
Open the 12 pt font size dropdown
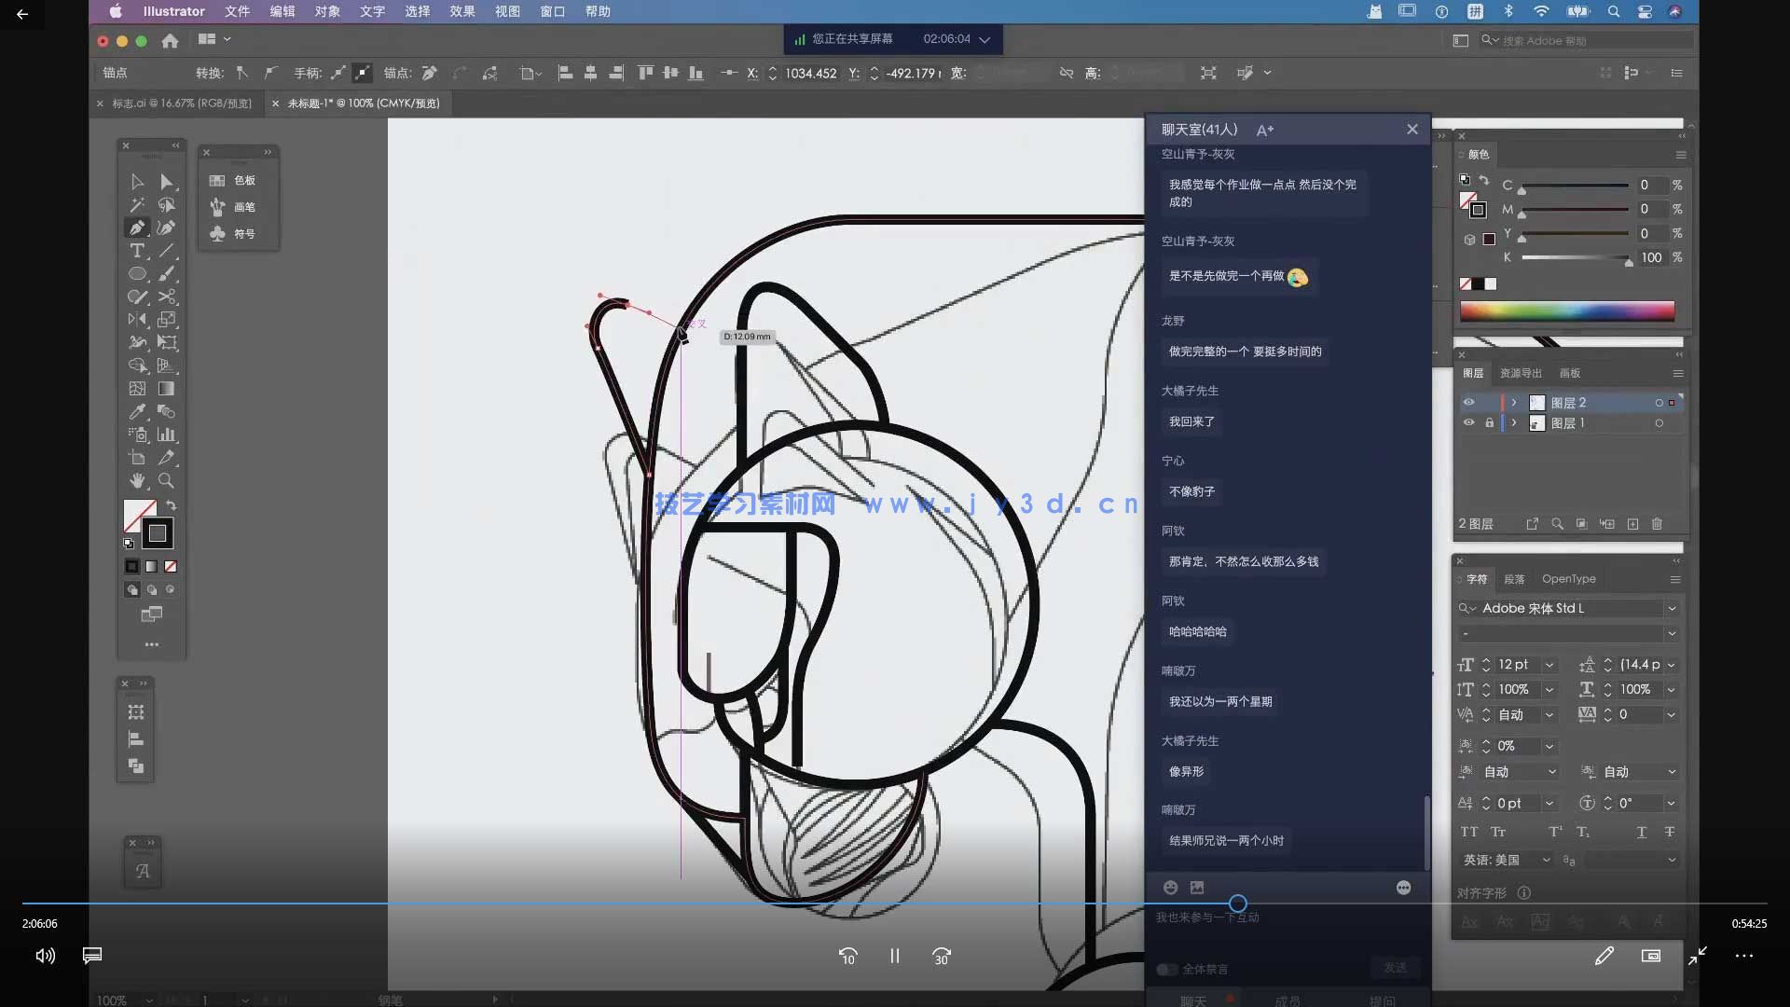tap(1549, 665)
